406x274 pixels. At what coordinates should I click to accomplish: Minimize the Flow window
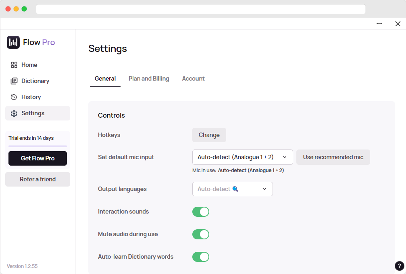click(x=379, y=24)
